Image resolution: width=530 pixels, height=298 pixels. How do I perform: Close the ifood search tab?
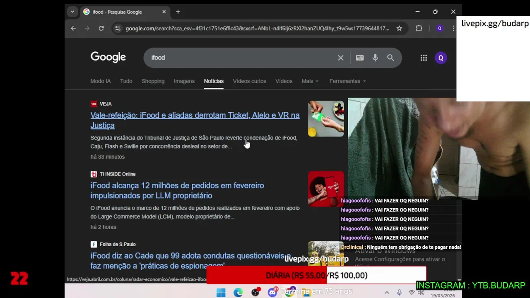tap(164, 12)
